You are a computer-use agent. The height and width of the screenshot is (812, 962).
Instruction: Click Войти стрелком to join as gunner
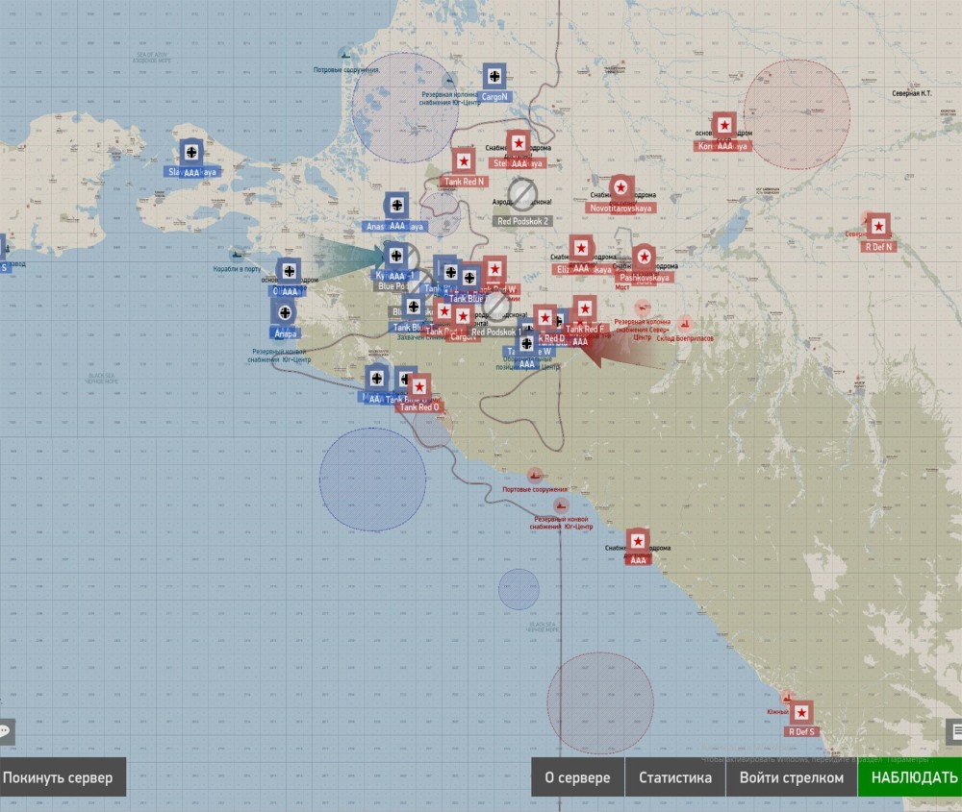point(791,777)
